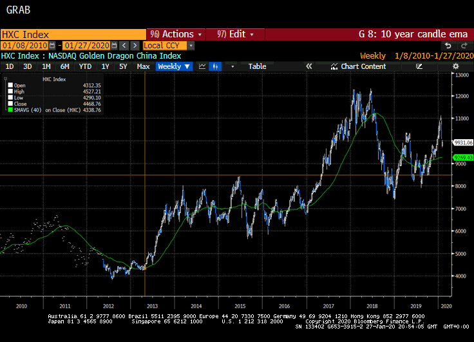Image resolution: width=474 pixels, height=342 pixels.
Task: Click the green SMAVG (40) color swatch
Action: [10, 109]
